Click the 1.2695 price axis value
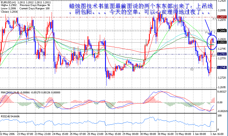Viewport: 228px width, 136px height. tap(222, 87)
